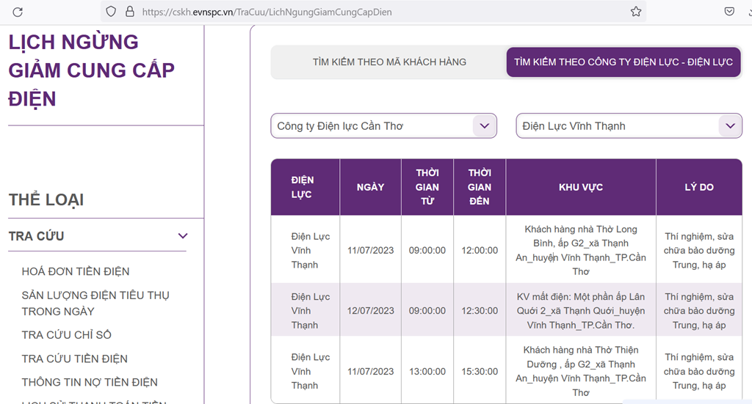Bookmark this page with the star icon

click(636, 12)
